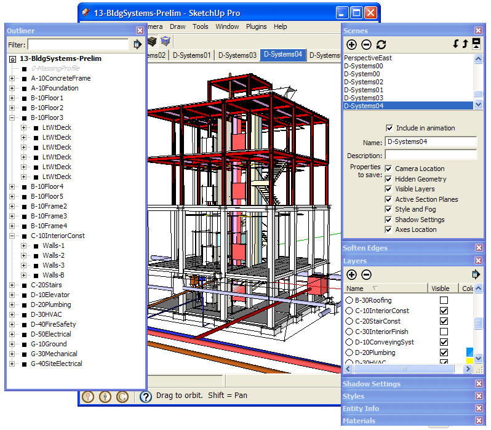
Task: Toggle Camera Location property checkbox
Action: point(388,169)
